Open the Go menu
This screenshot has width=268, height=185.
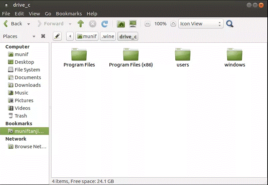[x=48, y=14]
